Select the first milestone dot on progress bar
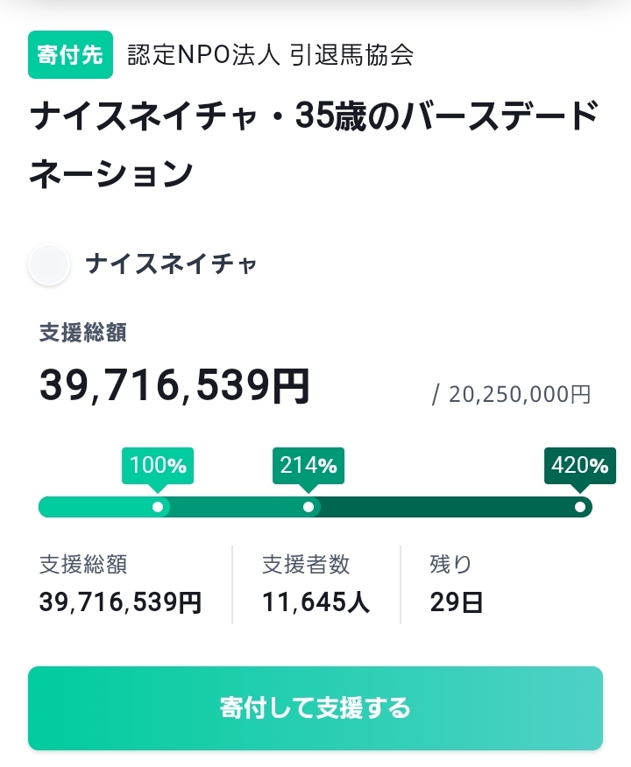Viewport: 631px width, 767px height. (x=158, y=507)
